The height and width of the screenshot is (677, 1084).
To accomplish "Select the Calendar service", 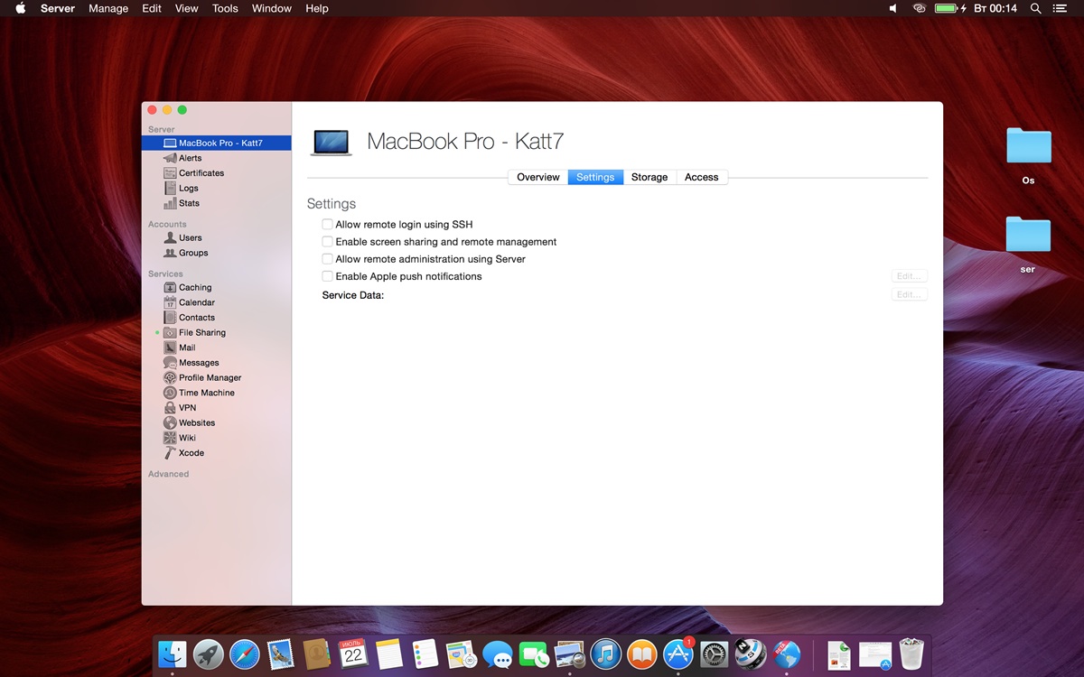I will 190,302.
